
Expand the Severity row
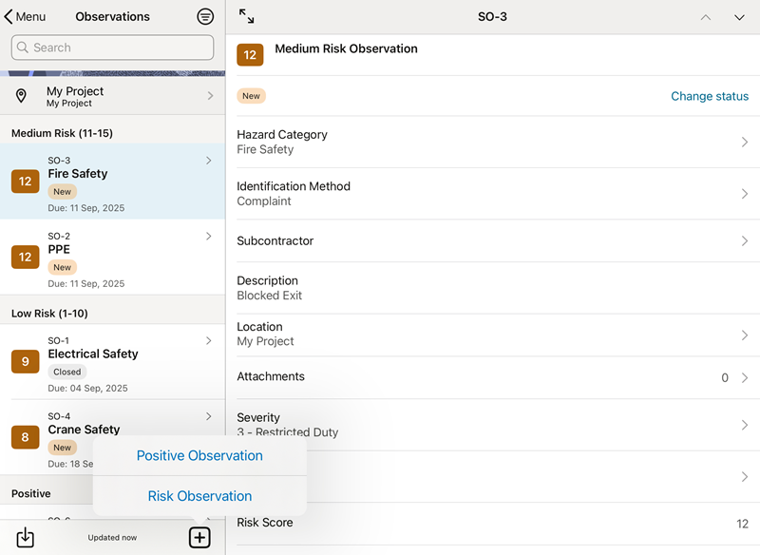[492, 425]
